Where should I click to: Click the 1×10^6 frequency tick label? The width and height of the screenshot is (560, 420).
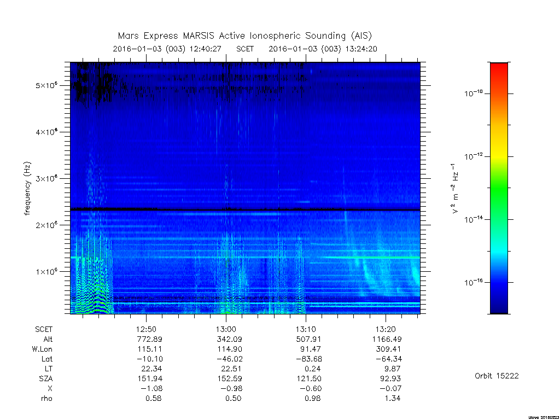pos(46,271)
